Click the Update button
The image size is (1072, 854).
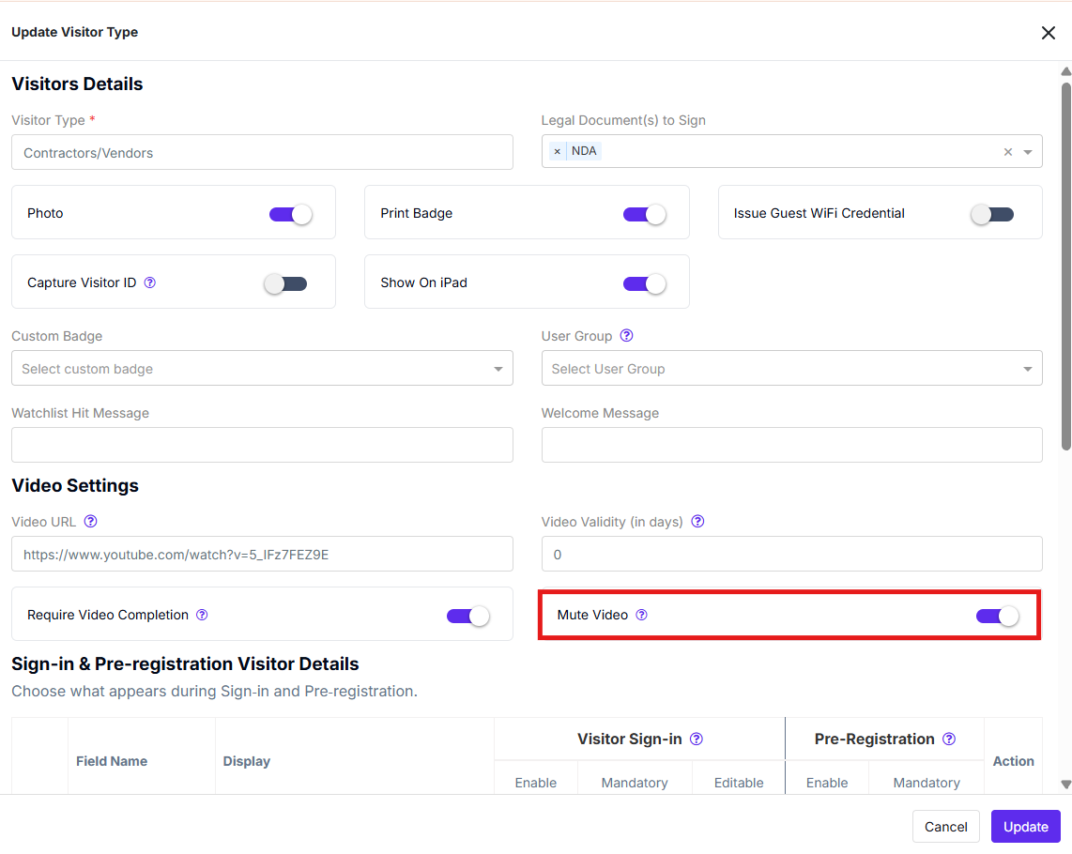(x=1025, y=827)
